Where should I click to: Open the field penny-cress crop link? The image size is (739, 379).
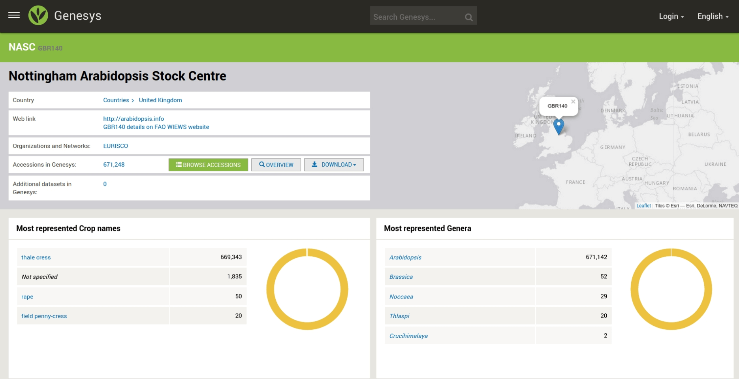point(44,316)
